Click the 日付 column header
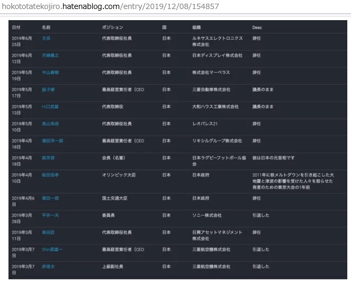 coord(16,28)
